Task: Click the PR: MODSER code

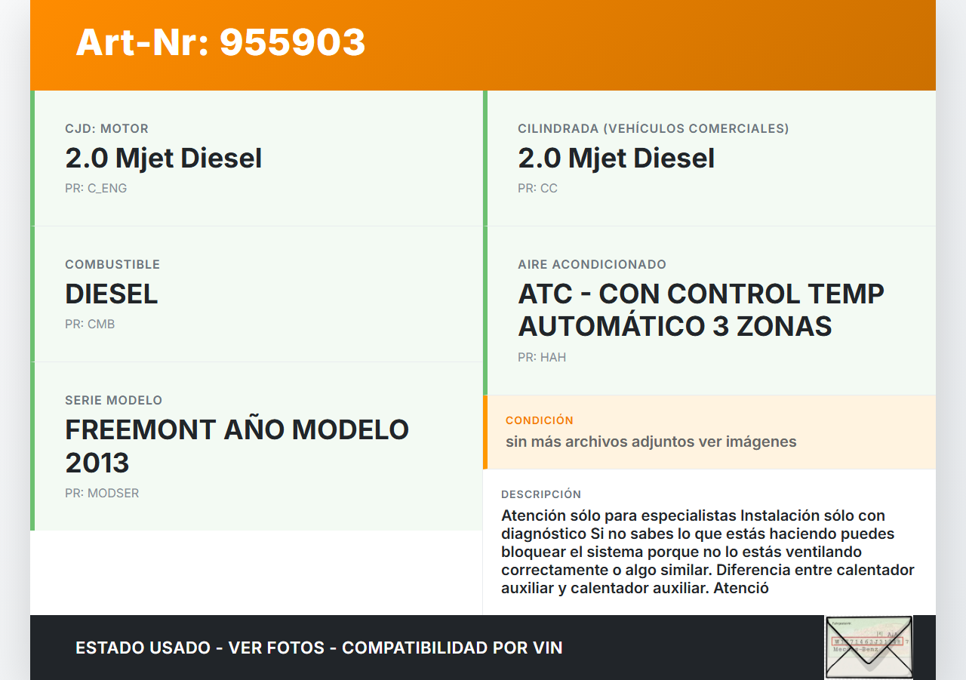Action: (102, 494)
